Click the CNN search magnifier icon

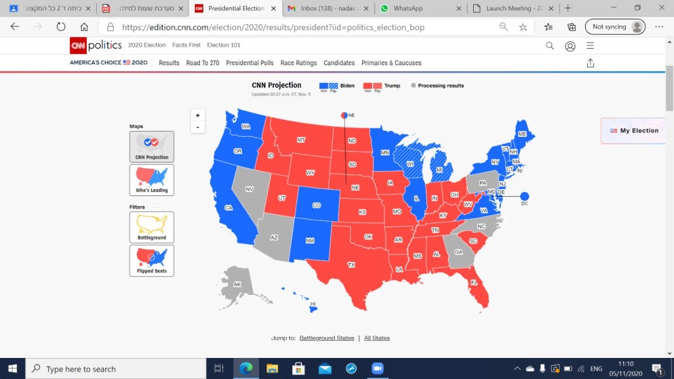click(550, 45)
